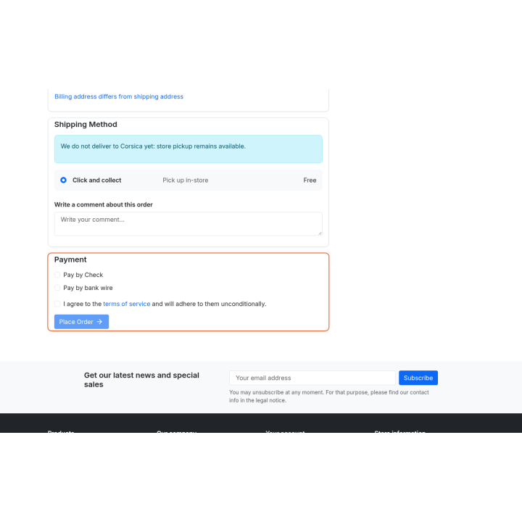Click the Pay by Check label text
Image resolution: width=522 pixels, height=522 pixels.
coord(83,275)
